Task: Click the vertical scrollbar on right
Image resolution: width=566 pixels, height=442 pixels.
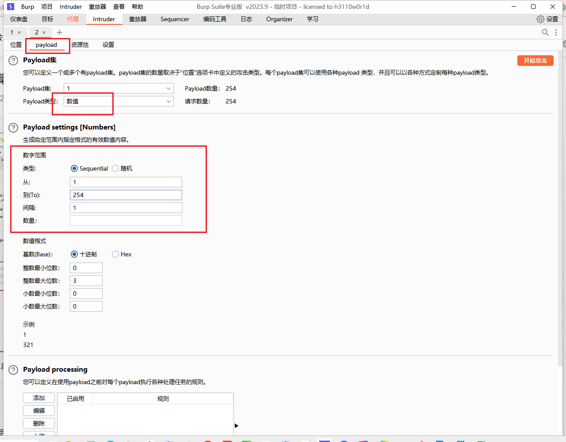Action: pos(560,208)
